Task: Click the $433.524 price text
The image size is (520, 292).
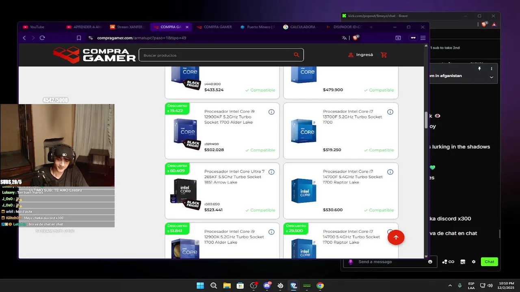Action: pyautogui.click(x=214, y=90)
